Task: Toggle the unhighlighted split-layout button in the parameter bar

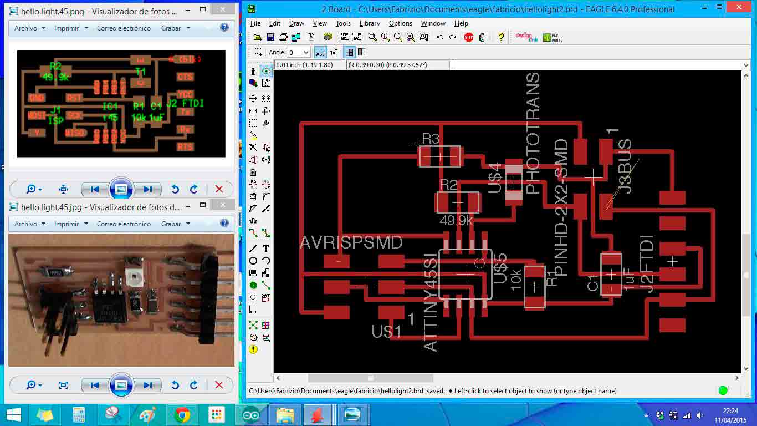Action: (361, 52)
